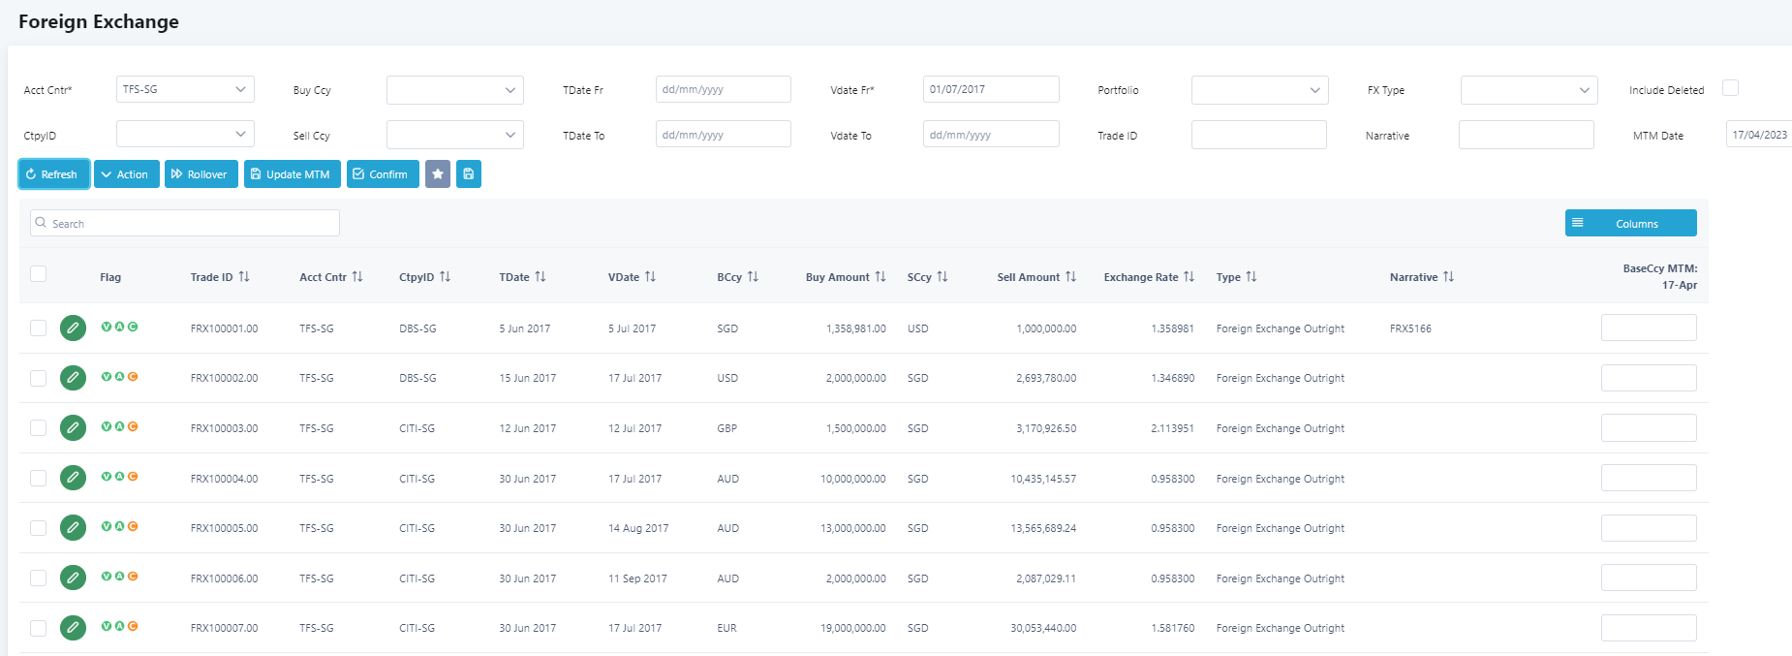Viewport: 1792px width, 656px height.
Task: Sort by Exchange Rate column arrows
Action: coord(1189,277)
